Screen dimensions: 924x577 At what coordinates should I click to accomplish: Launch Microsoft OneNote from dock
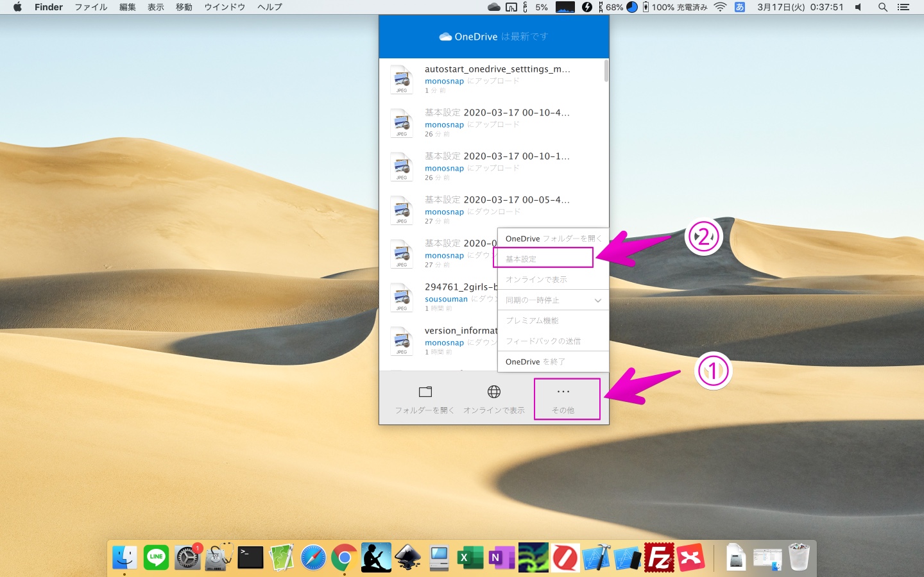click(x=502, y=557)
